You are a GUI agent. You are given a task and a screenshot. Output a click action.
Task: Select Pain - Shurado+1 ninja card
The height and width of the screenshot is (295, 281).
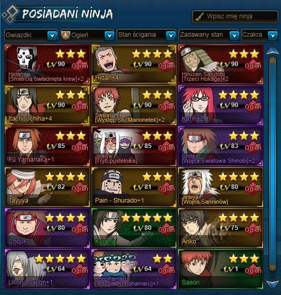(134, 187)
